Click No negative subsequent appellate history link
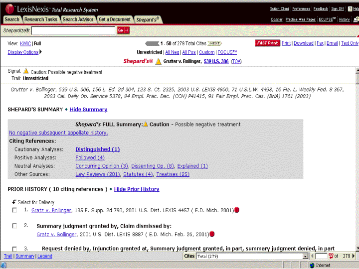This screenshot has height=269, width=359. pyautogui.click(x=59, y=133)
